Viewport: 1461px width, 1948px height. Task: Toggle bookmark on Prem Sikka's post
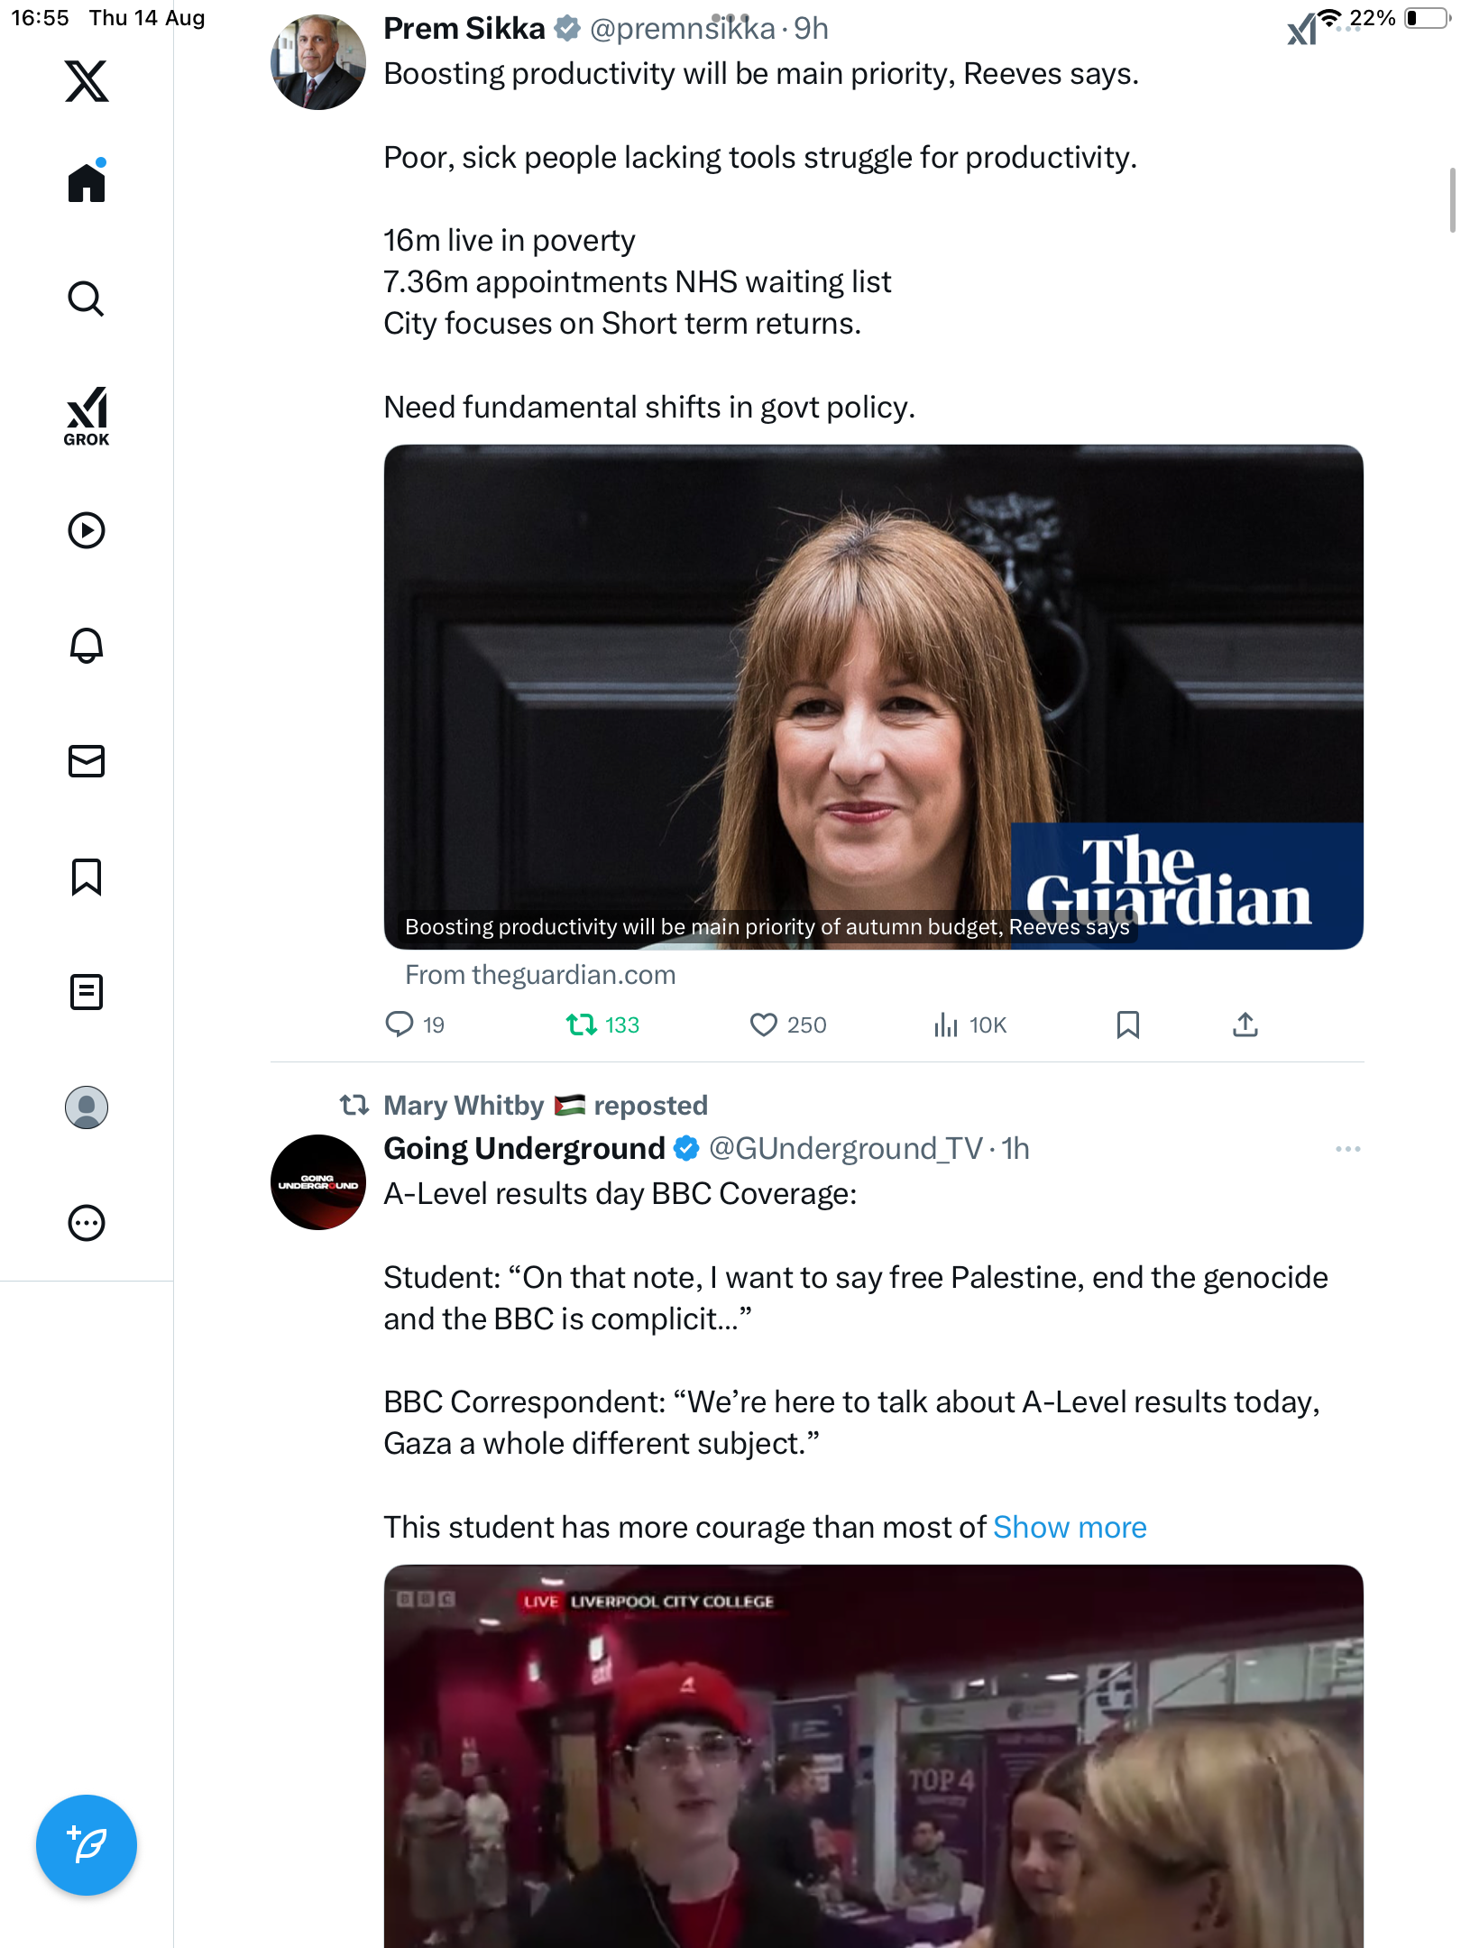pyautogui.click(x=1127, y=1025)
